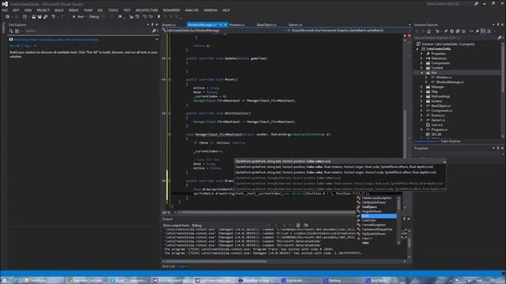Open the Streaming Video info link
The width and height of the screenshot is (506, 284).
click(x=56, y=39)
